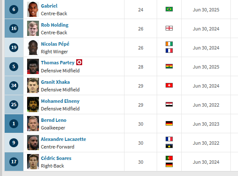Click the Germany flag next to Bernd Leno
Screen dimensions: 238x176
click(169, 124)
